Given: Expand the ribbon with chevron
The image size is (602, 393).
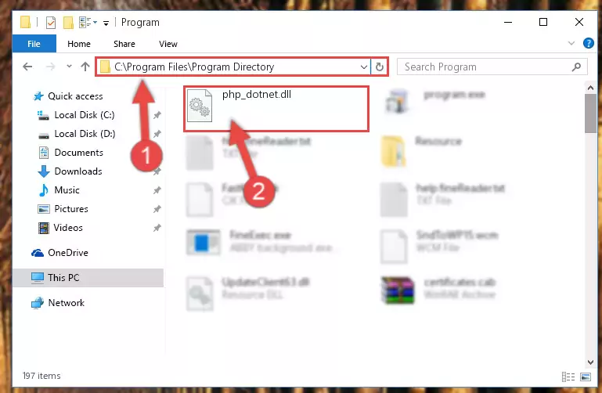Looking at the screenshot, I should (x=571, y=43).
